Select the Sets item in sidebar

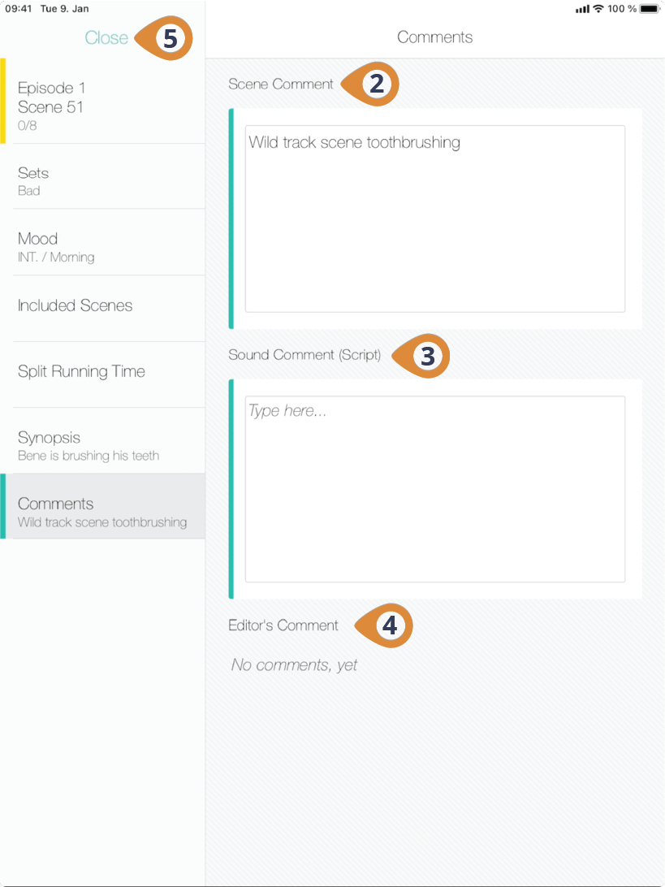pos(102,176)
